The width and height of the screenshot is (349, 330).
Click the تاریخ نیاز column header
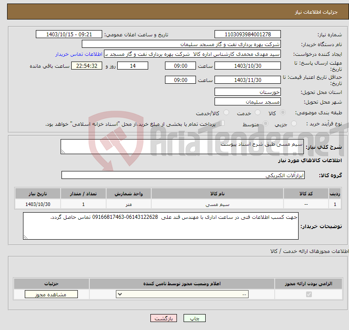(38, 194)
